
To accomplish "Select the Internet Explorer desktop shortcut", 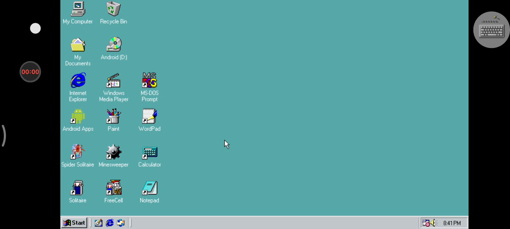I will 78,80.
